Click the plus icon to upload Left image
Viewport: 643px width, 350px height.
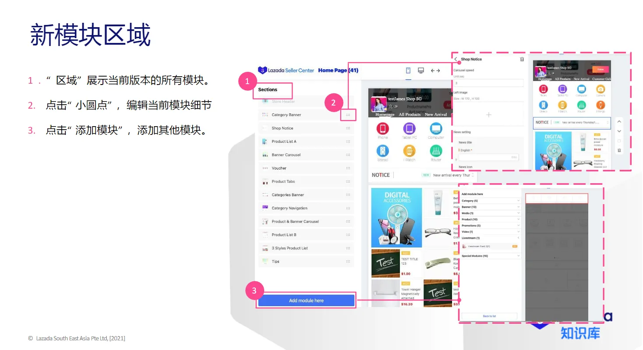click(x=488, y=115)
